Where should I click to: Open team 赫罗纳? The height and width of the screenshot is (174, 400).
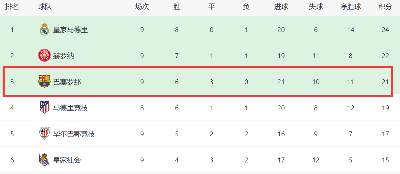click(63, 56)
